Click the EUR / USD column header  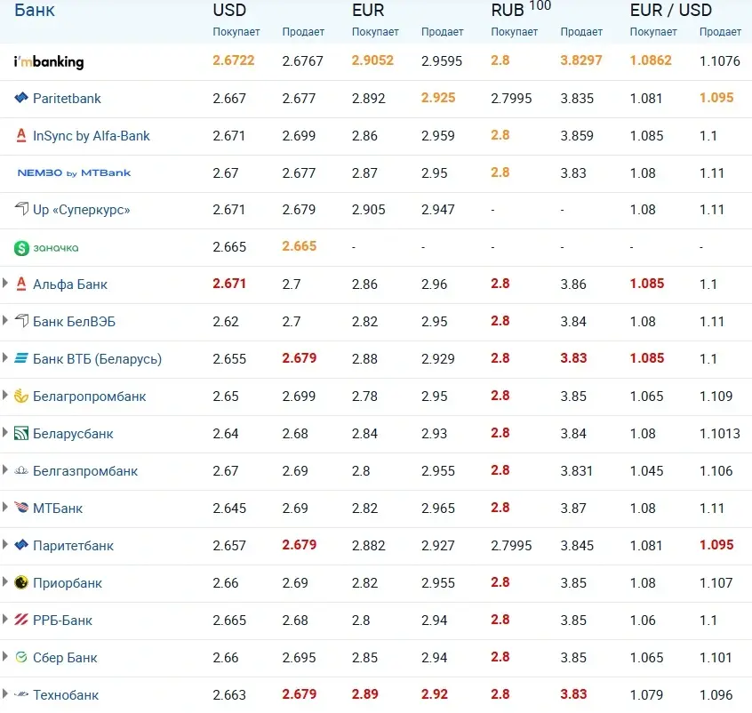[x=670, y=10]
